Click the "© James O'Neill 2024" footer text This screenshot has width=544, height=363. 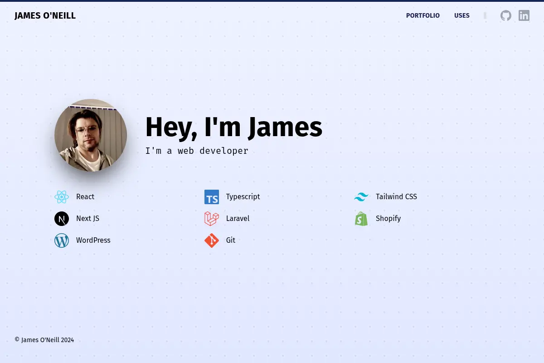[x=44, y=340]
